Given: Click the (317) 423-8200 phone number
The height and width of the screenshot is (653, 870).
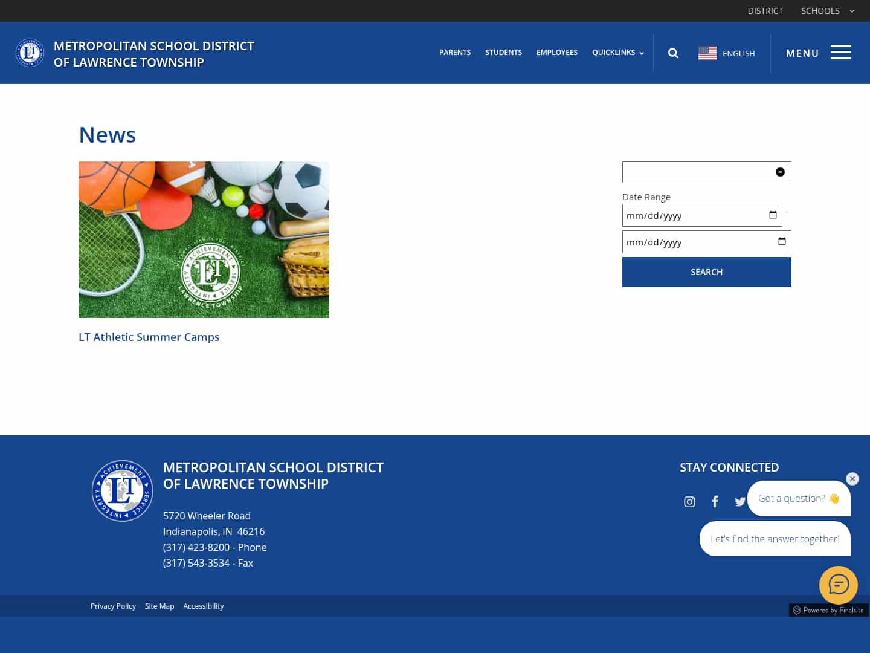Looking at the screenshot, I should coord(196,547).
